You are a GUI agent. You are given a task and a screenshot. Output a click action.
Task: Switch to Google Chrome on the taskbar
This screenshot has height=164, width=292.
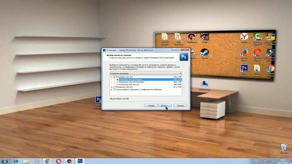click(47, 161)
